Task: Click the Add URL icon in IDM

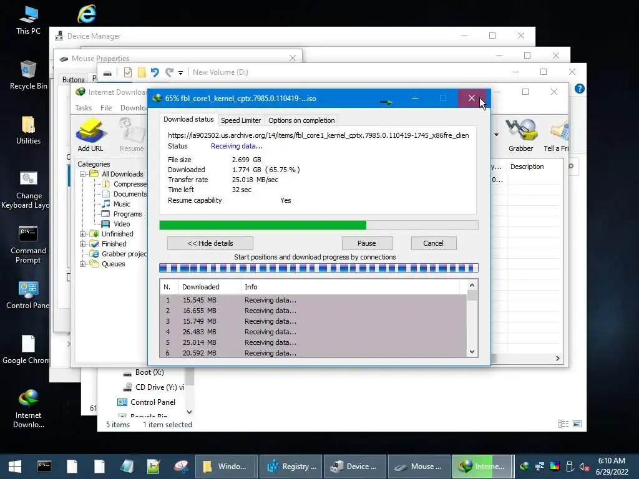Action: (90, 135)
